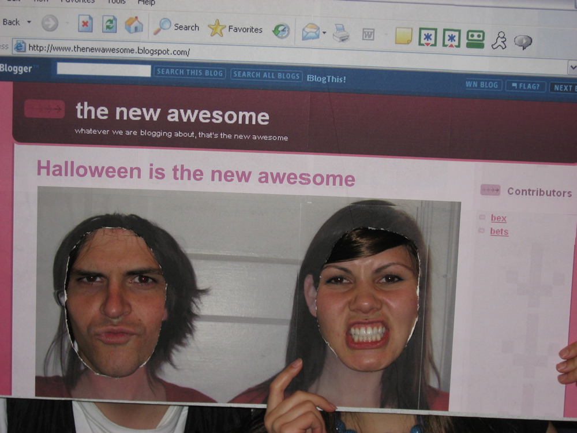Image resolution: width=577 pixels, height=433 pixels.
Task: Click the grey Forward arrow button
Action: pos(50,23)
